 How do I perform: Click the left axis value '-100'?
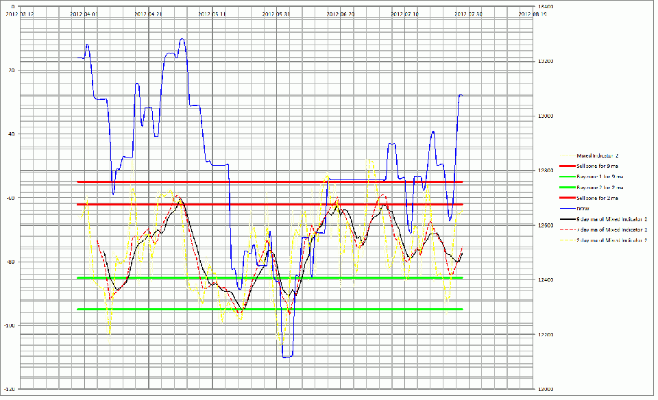tap(9, 326)
